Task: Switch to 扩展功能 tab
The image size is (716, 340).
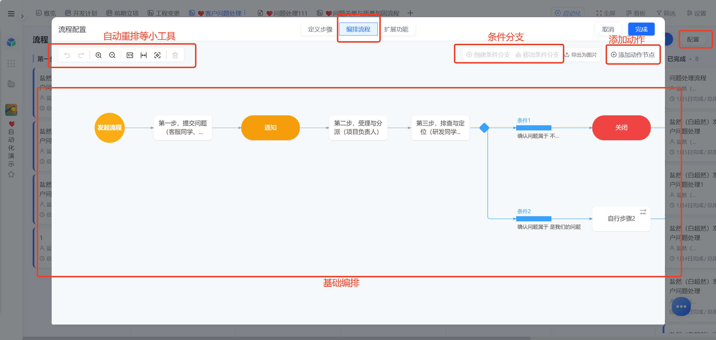Action: click(396, 29)
